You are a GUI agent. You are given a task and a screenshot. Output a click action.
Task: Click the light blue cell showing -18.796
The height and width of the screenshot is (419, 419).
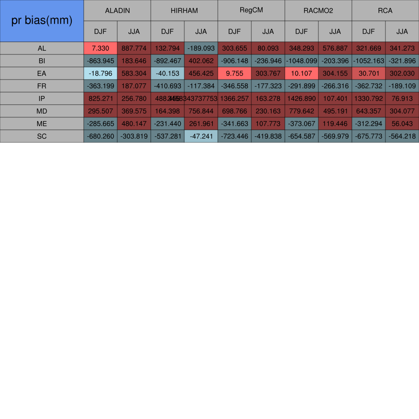pyautogui.click(x=101, y=74)
